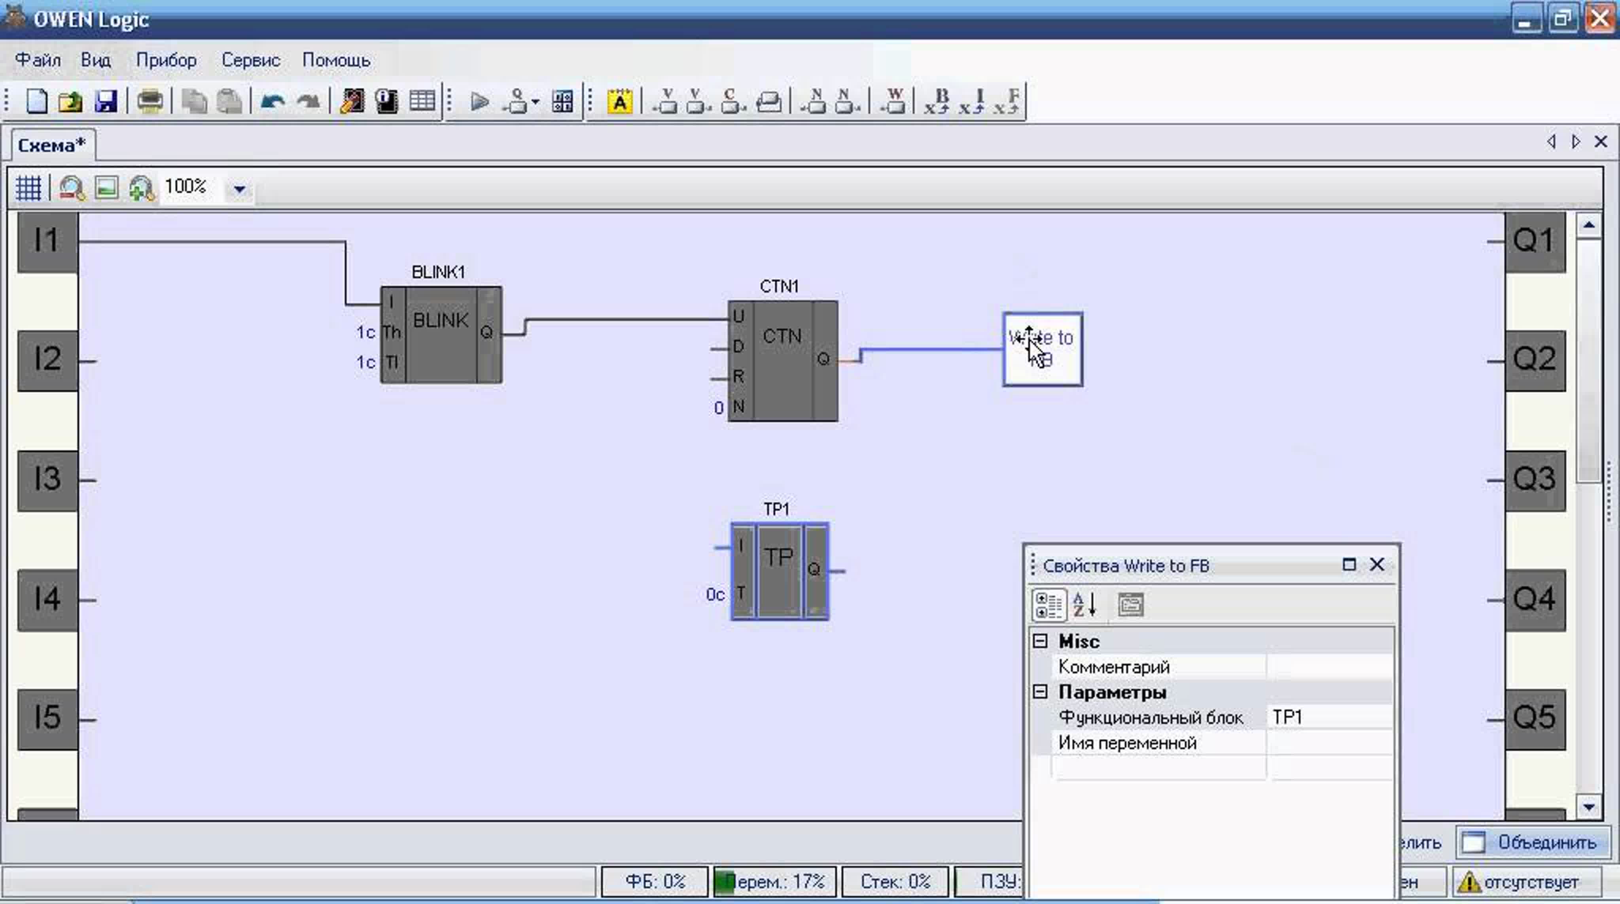The image size is (1620, 904).
Task: Select the Схема* tab
Action: pyautogui.click(x=51, y=146)
